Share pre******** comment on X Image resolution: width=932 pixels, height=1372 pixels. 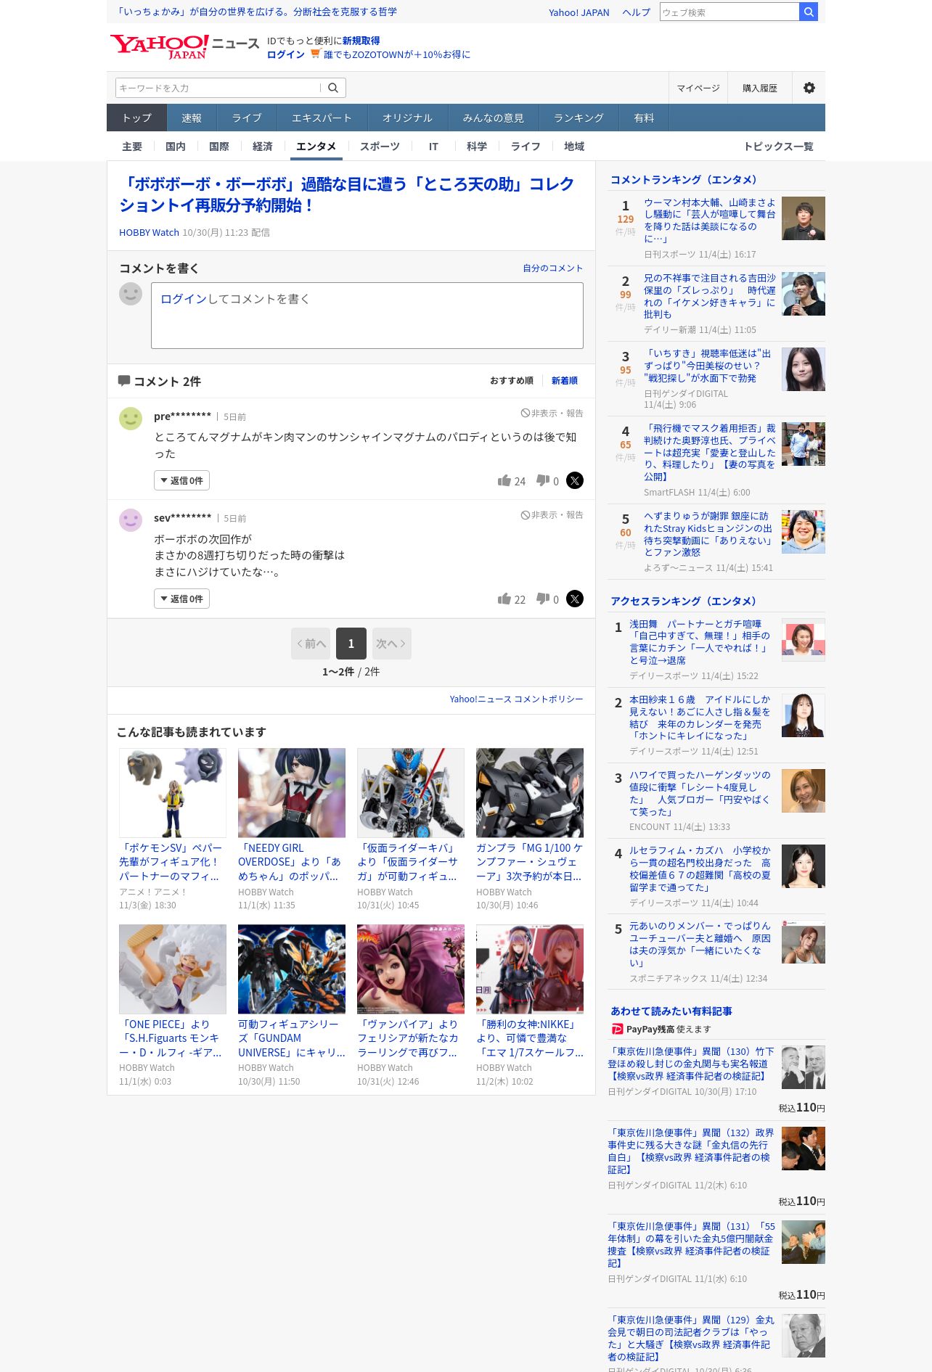(x=575, y=480)
